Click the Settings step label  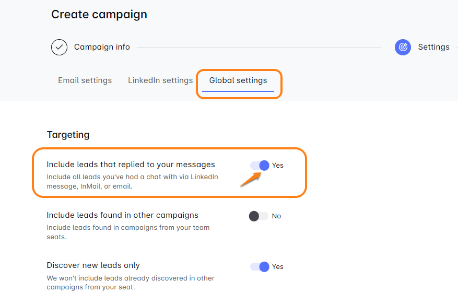[x=433, y=47]
